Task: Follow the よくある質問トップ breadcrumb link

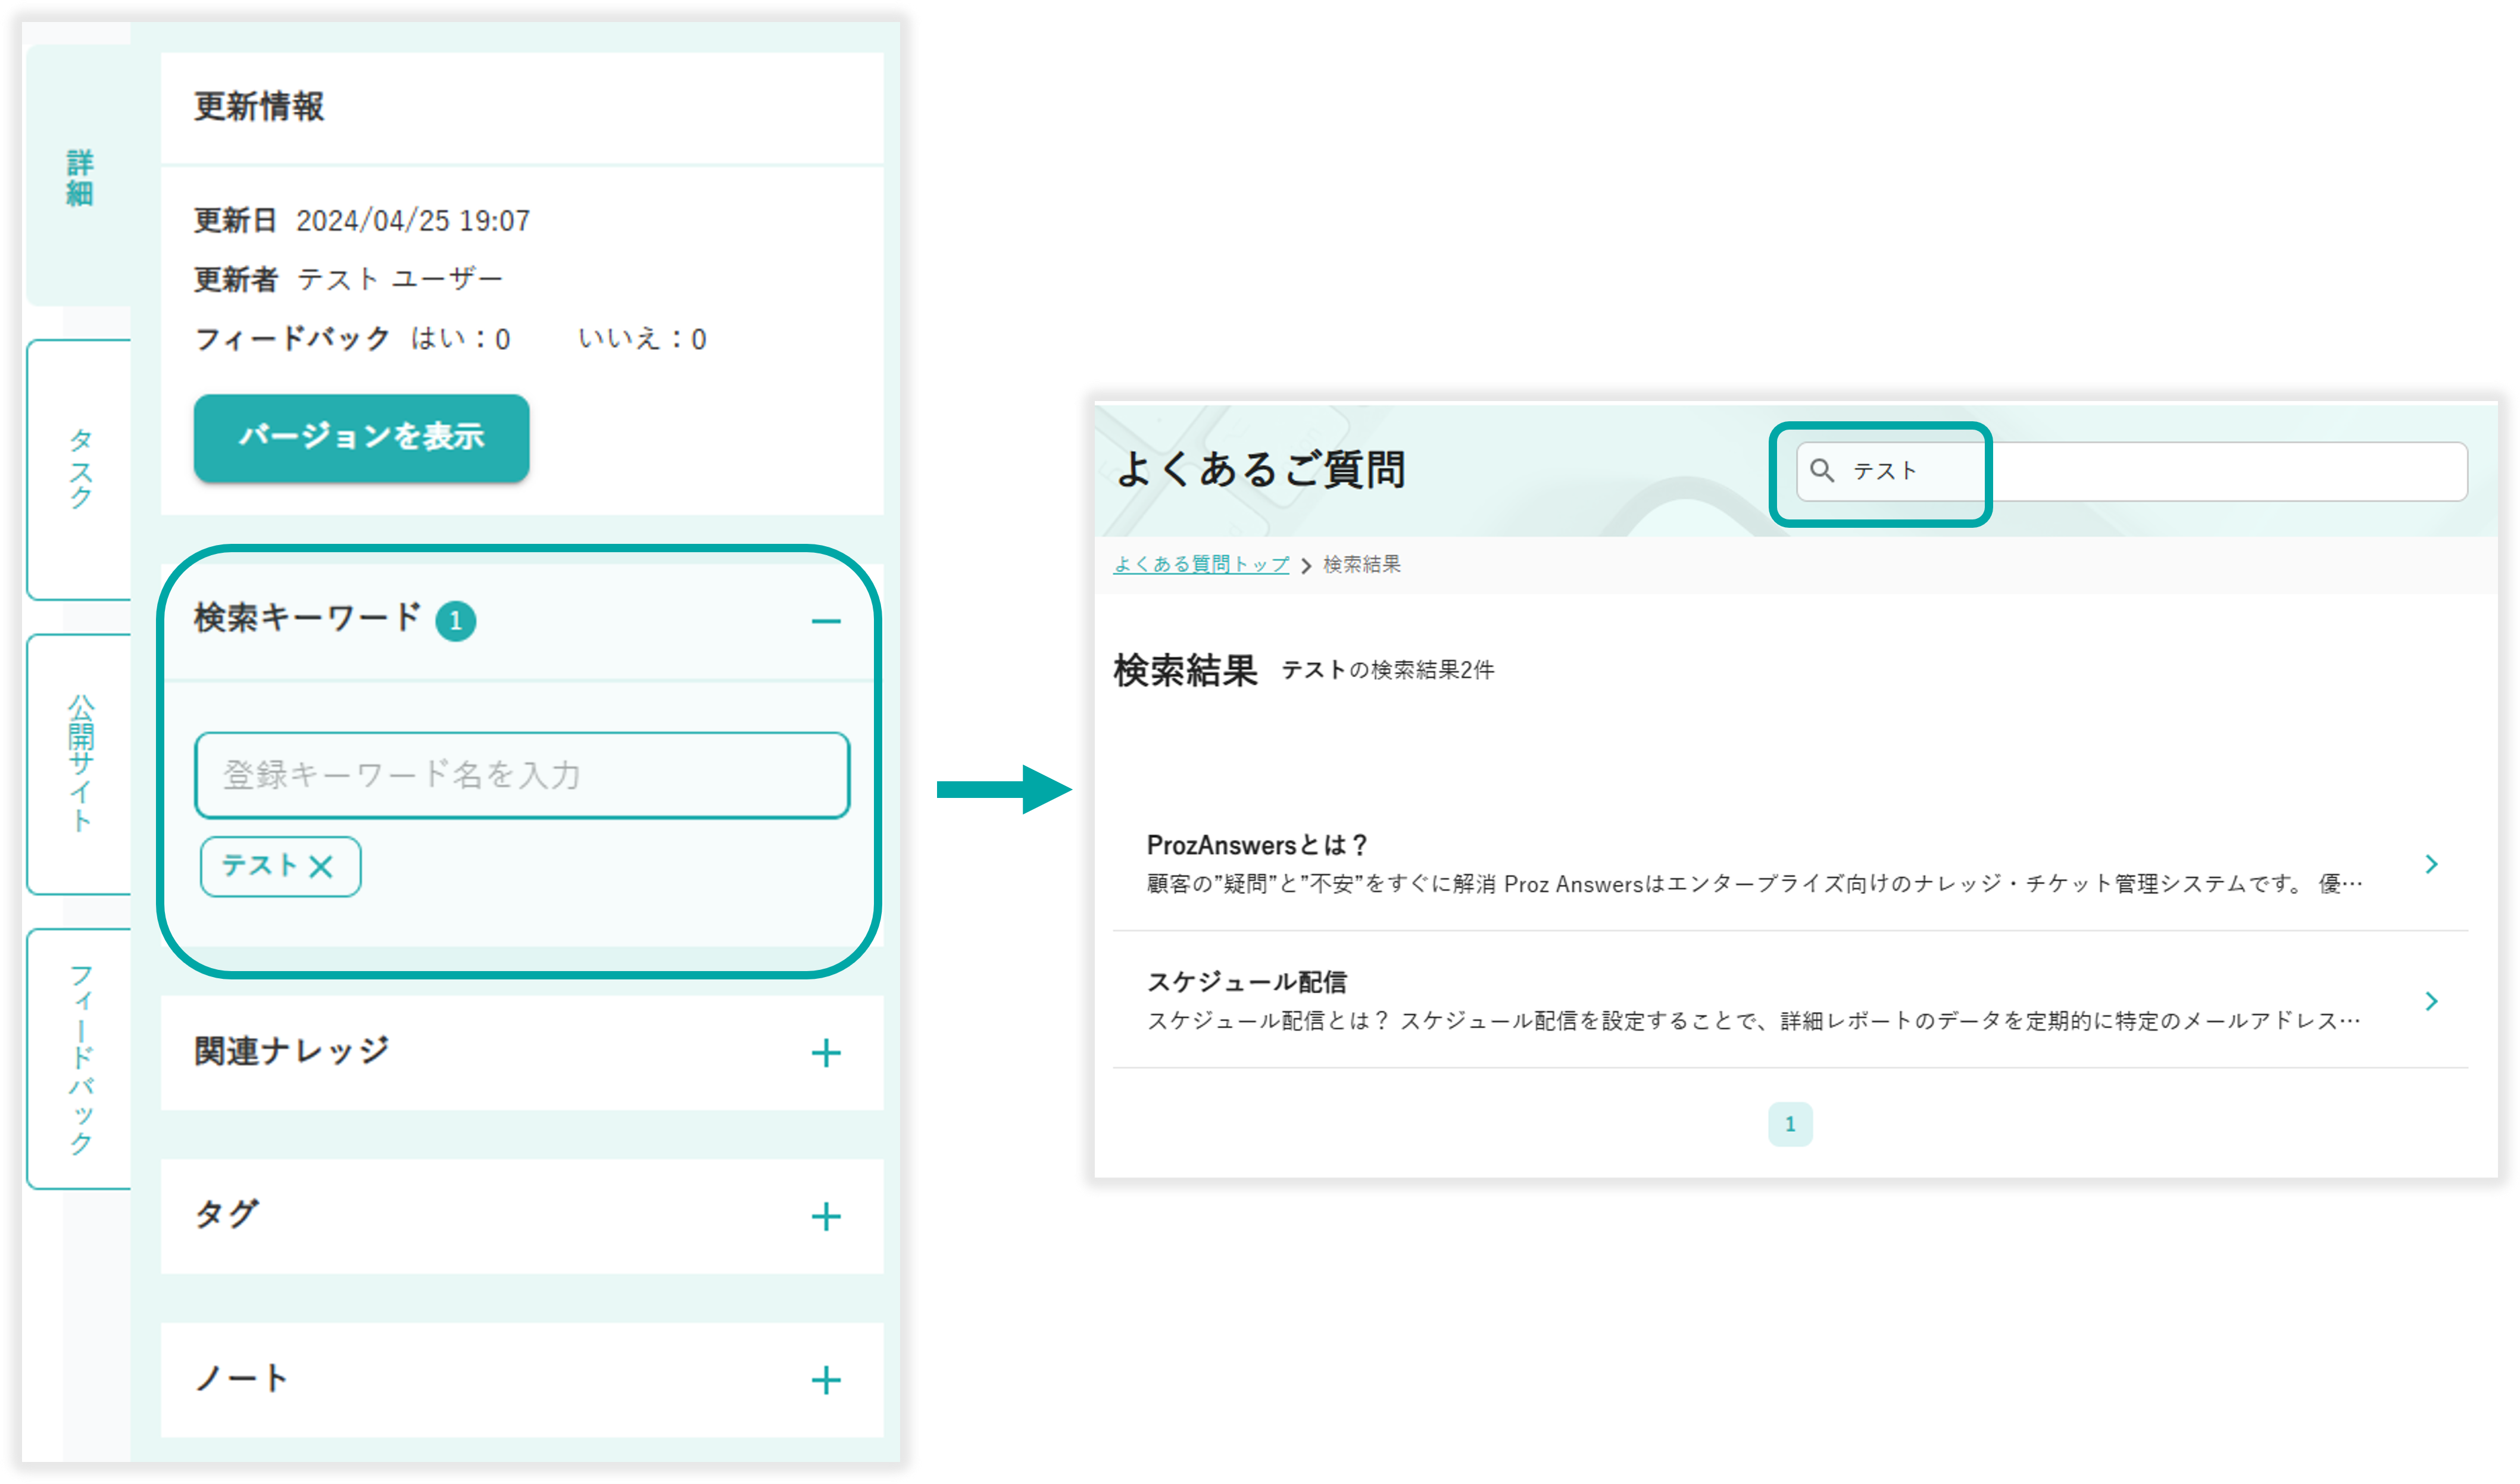Action: point(1201,564)
